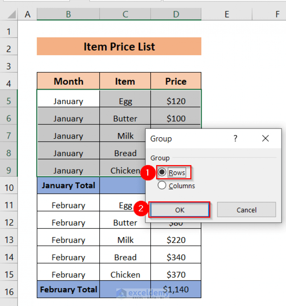Select the Item Price List title cell
Viewport: 286px width, 306px height.
tap(119, 47)
